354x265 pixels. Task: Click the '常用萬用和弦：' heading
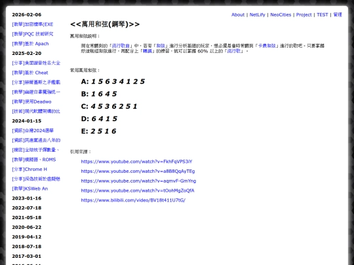pos(85,70)
